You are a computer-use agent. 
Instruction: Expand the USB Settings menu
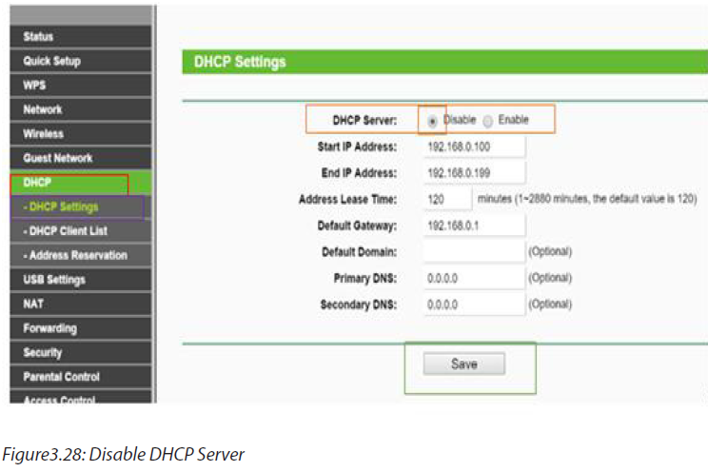point(81,280)
